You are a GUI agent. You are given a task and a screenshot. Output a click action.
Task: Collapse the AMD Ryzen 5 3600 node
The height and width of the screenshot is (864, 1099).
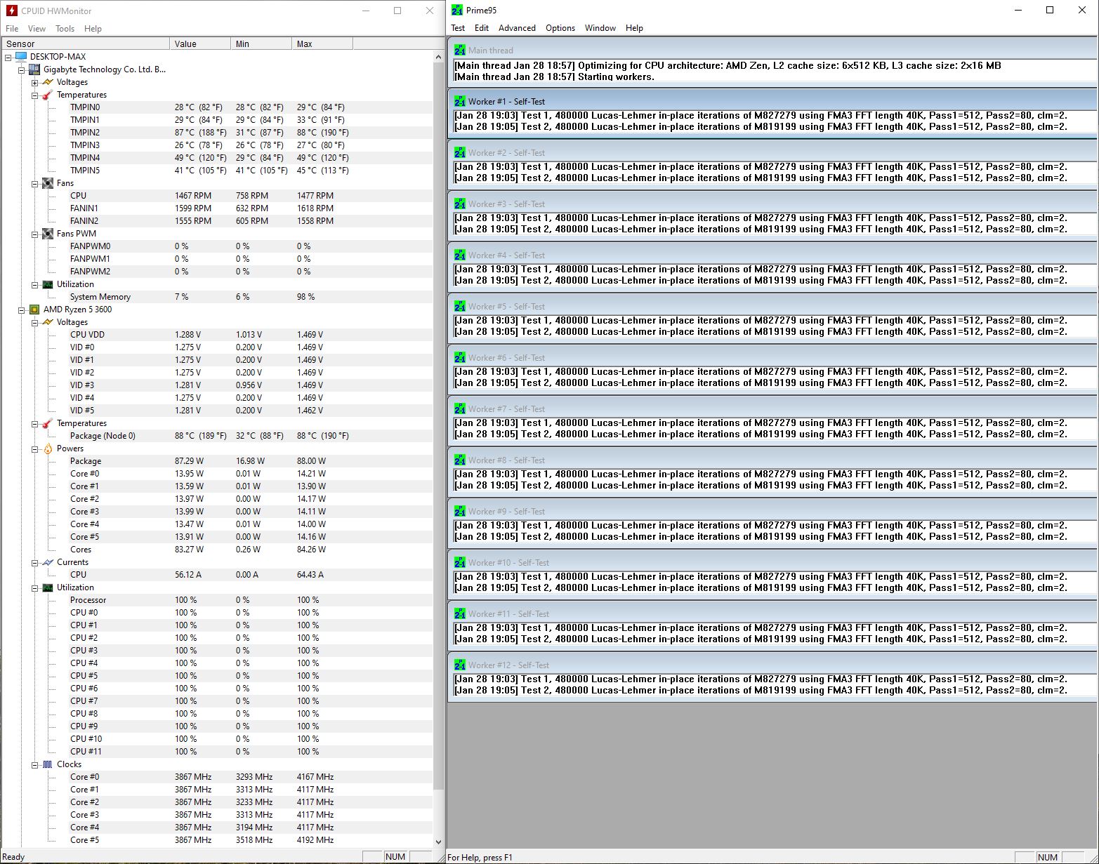pos(21,310)
